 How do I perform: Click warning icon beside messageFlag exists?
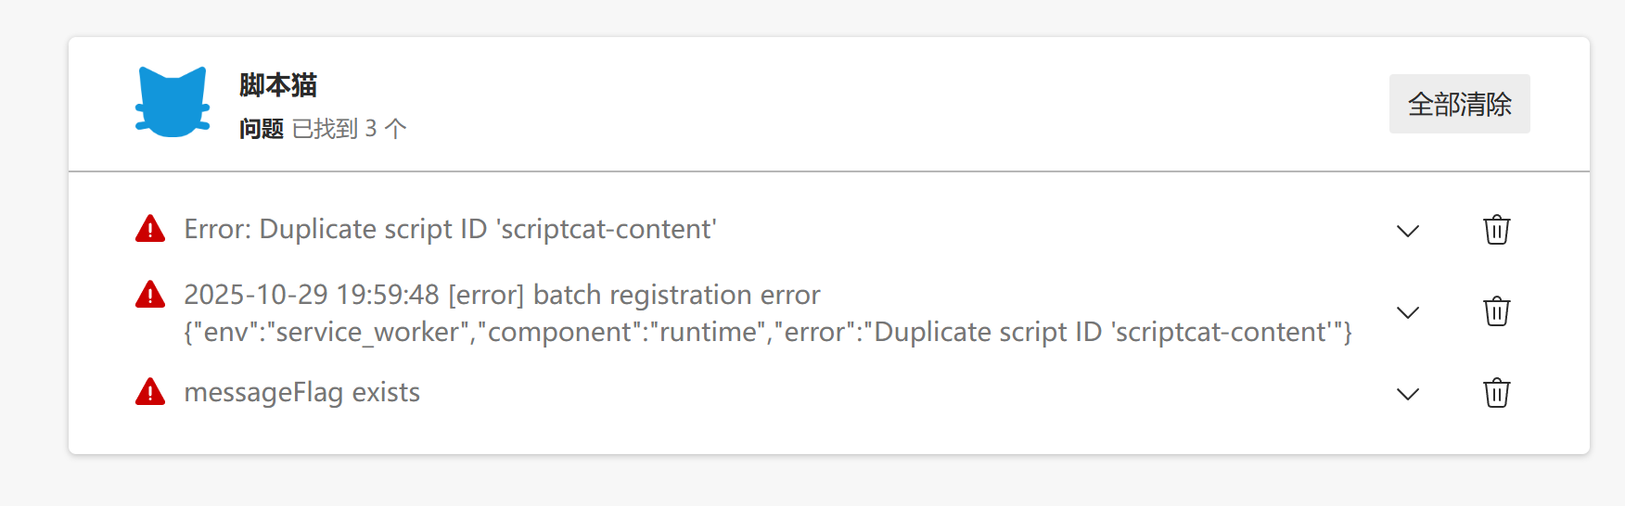[150, 392]
